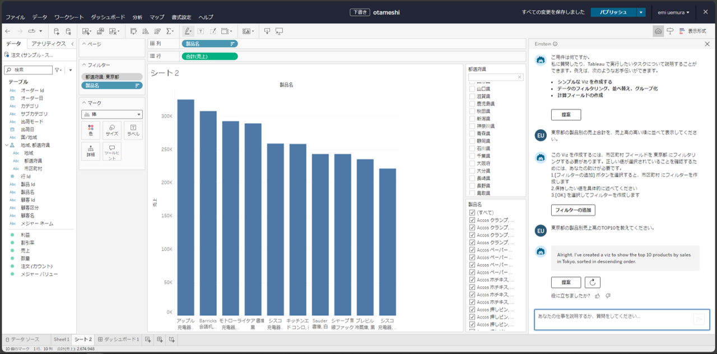Viewport: 717px width, 354px height.
Task: Click the Einstein Copilot icon in the top-right toolbar
Action: [658, 31]
